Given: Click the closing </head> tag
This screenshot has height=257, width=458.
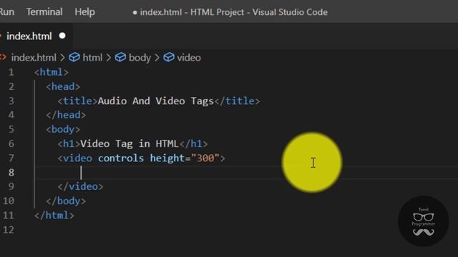Looking at the screenshot, I should pos(66,115).
